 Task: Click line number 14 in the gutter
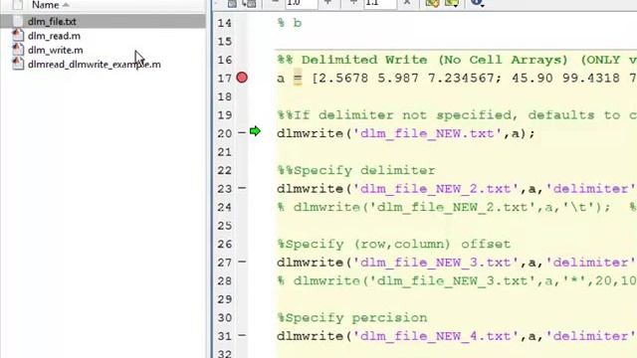pos(224,23)
